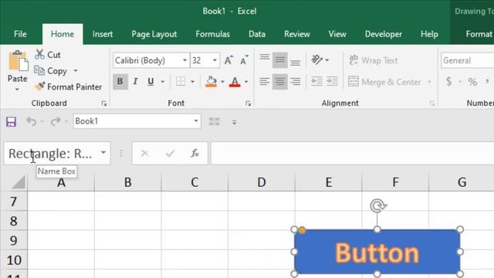Open the Name Box dropdown arrow
Image resolution: width=494 pixels, height=278 pixels.
[x=103, y=153]
